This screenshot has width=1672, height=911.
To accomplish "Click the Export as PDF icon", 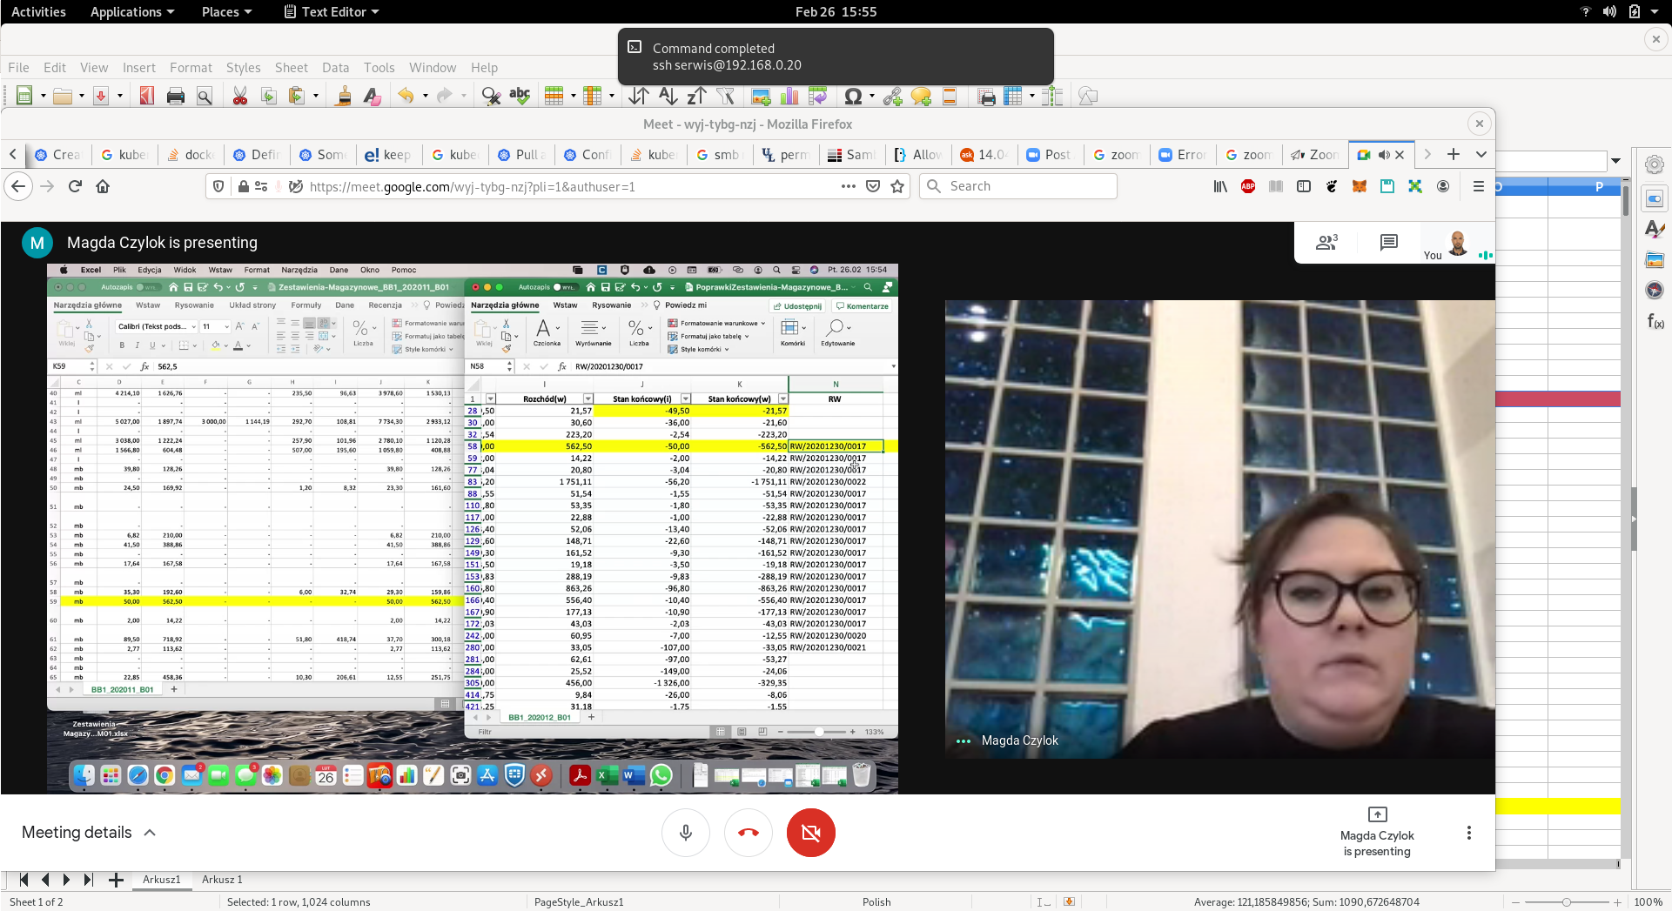I will click(x=147, y=97).
